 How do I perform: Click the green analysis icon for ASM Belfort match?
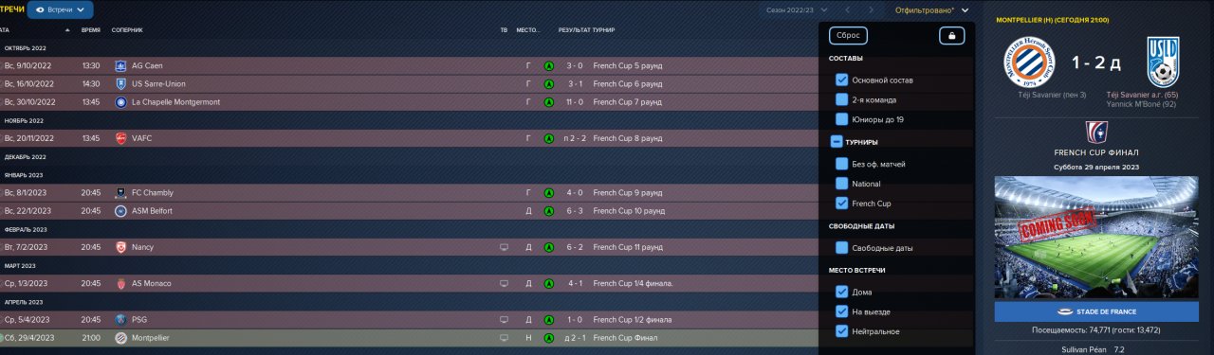coord(548,211)
